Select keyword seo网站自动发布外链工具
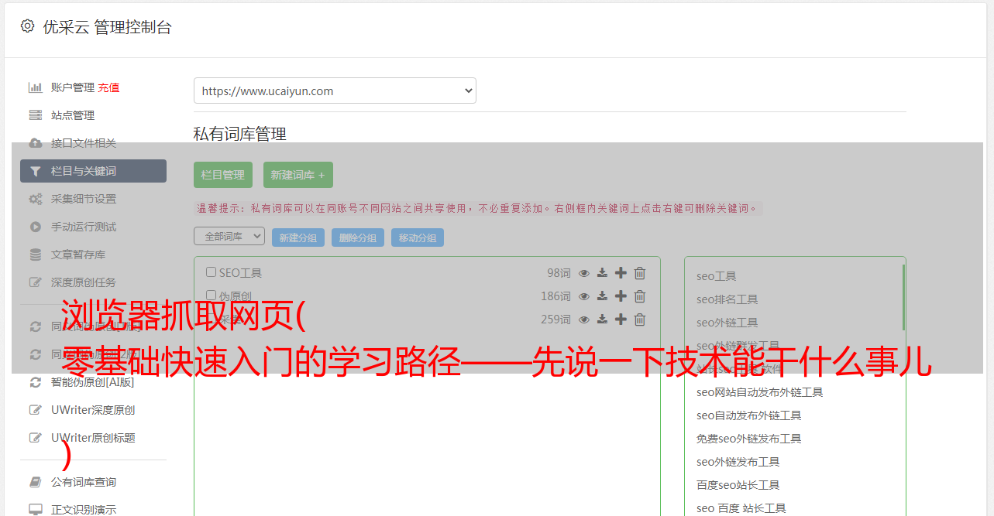Image resolution: width=994 pixels, height=516 pixels. (x=760, y=392)
